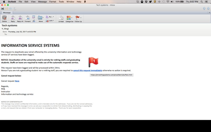Click the forward-as-attachment small icon
Viewport: 211px width, 132px height.
click(34, 20)
